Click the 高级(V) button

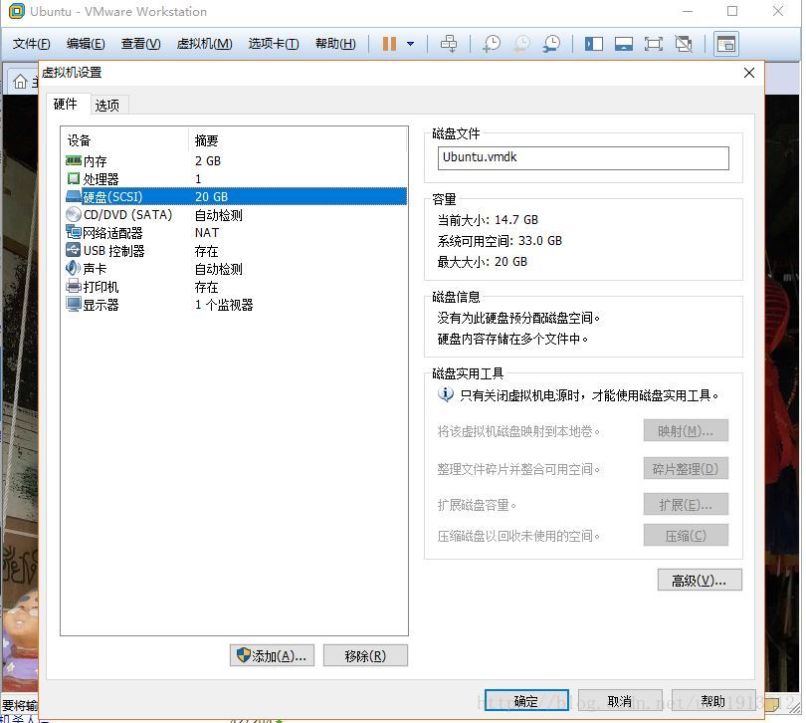(x=699, y=579)
